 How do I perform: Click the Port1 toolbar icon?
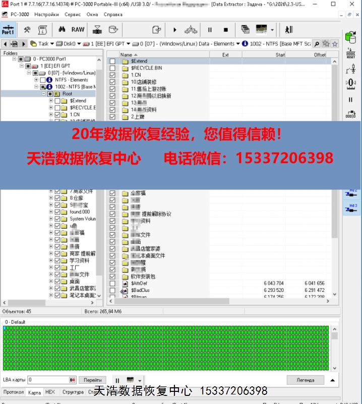coord(8,30)
